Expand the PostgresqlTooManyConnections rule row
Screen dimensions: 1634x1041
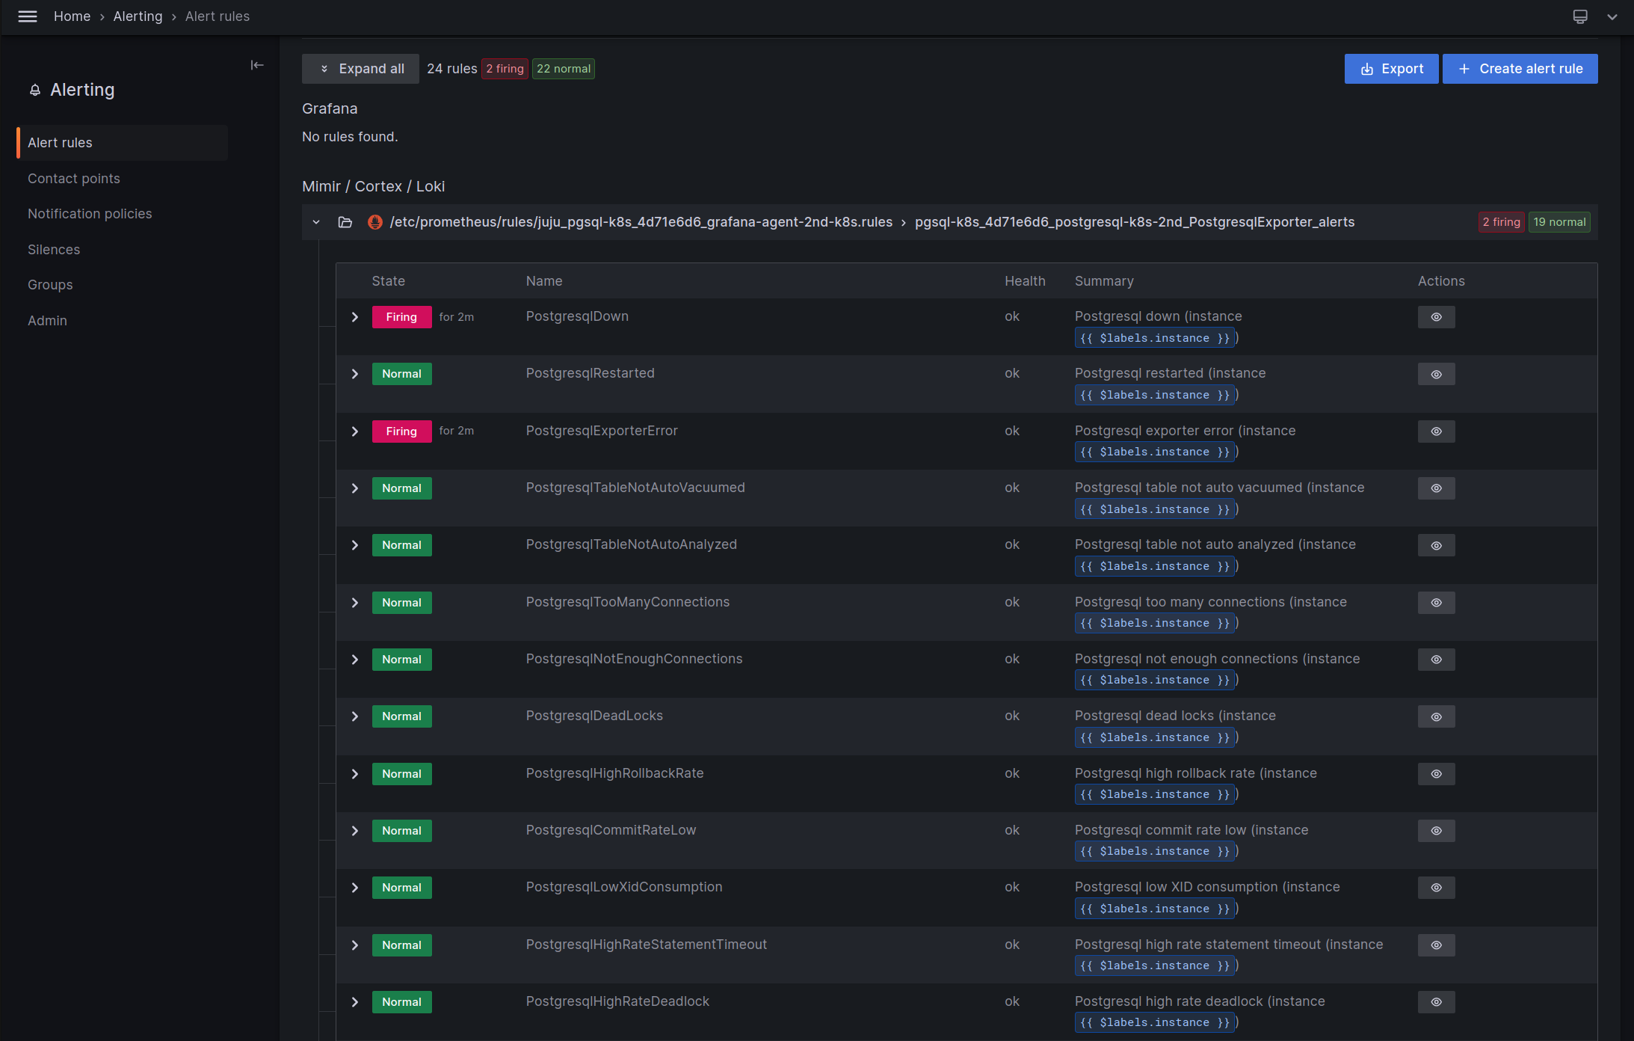tap(355, 602)
